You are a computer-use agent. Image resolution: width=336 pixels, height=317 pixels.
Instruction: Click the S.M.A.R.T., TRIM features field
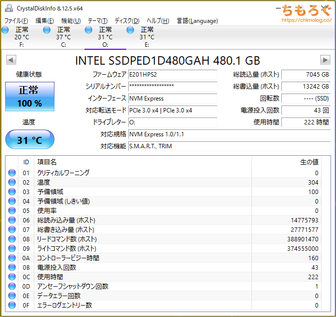click(229, 146)
